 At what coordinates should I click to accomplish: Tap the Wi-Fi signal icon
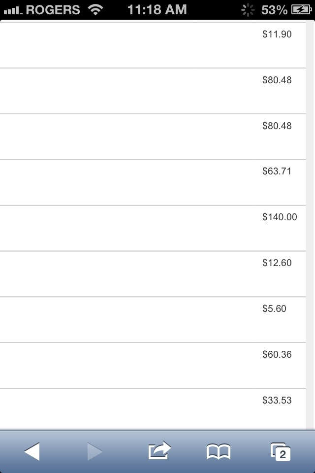(95, 10)
